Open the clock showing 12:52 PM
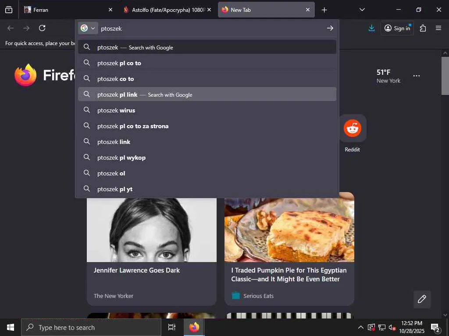The width and height of the screenshot is (449, 336). [412, 327]
